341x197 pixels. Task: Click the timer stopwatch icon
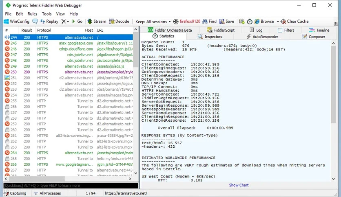(250, 21)
